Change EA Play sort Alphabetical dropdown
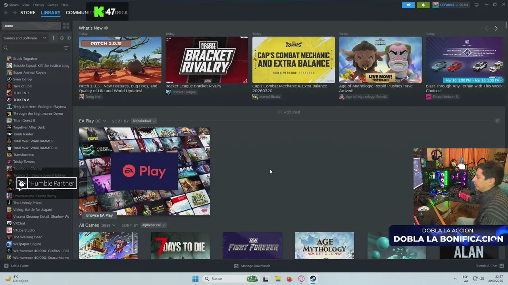Image resolution: width=508 pixels, height=285 pixels. point(144,121)
